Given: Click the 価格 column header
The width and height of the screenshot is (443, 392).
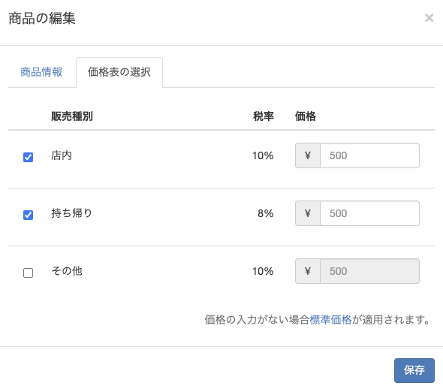Looking at the screenshot, I should (306, 116).
